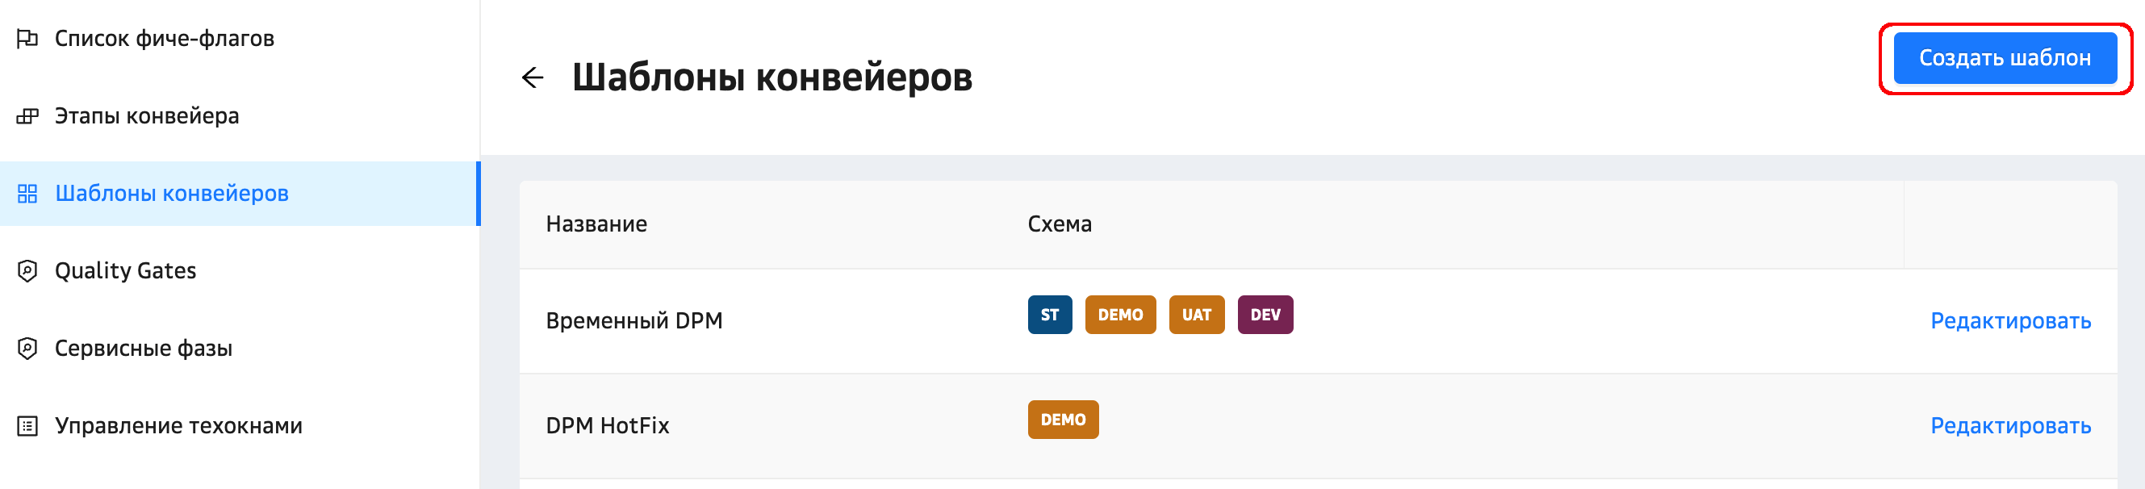Click the UAT badge in Временный DPM
The image size is (2145, 489).
click(x=1196, y=315)
